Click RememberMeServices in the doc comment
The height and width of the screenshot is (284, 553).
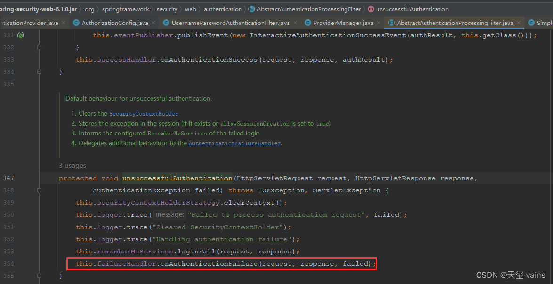pos(177,134)
